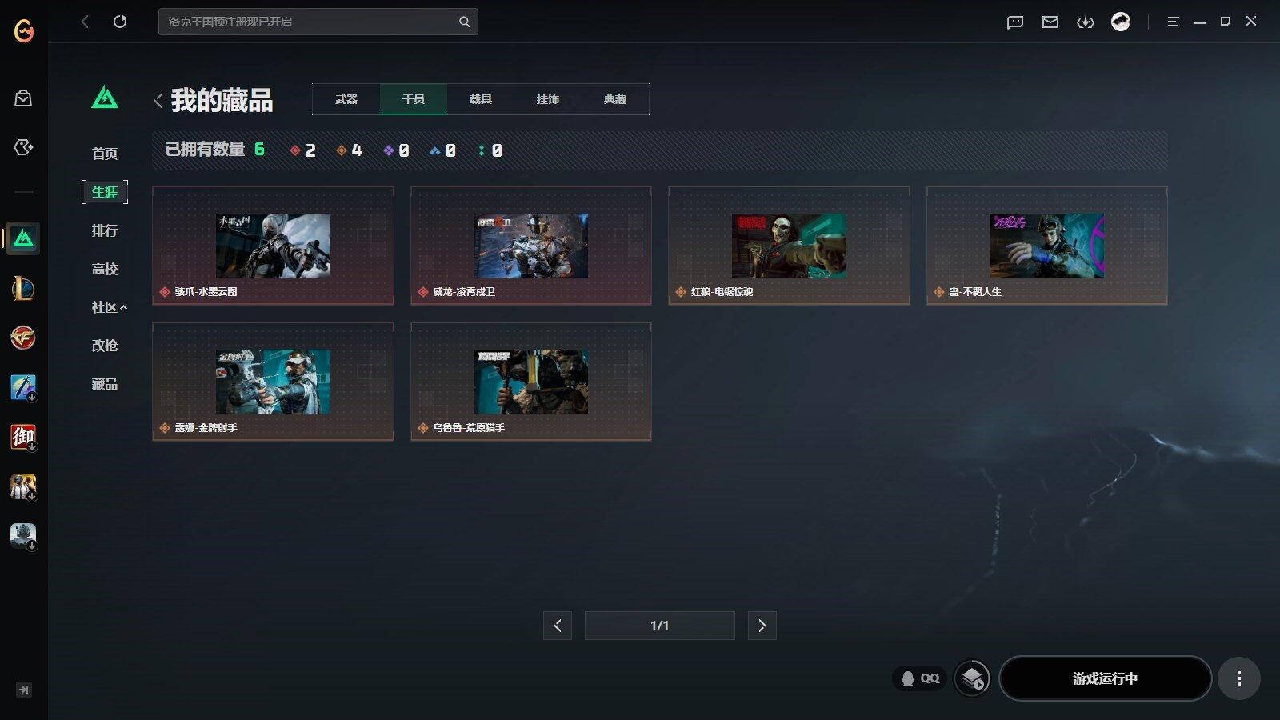This screenshot has width=1280, height=720.
Task: Click the 1/1 page indicator
Action: click(660, 626)
